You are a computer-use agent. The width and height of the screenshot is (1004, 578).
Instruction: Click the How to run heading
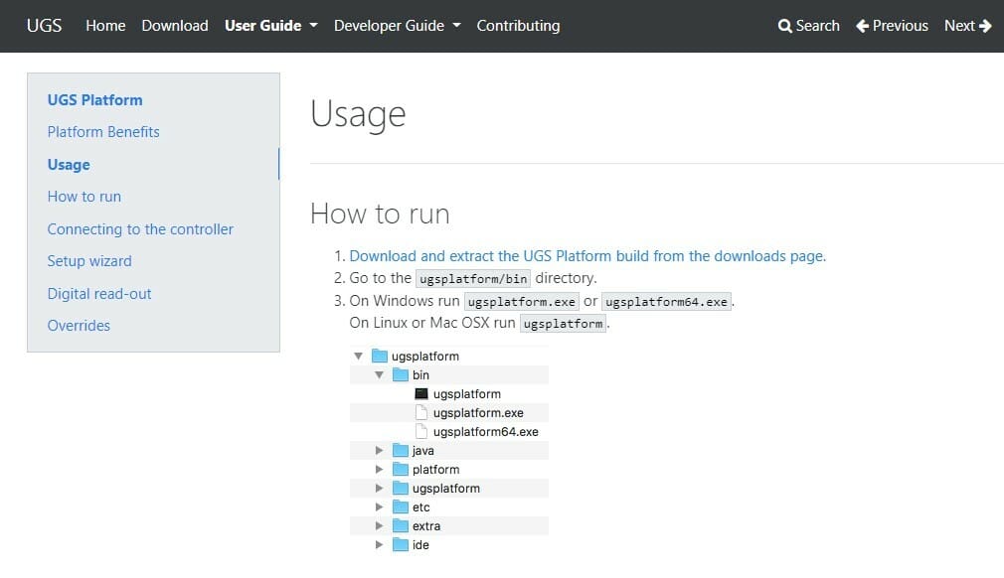(380, 214)
